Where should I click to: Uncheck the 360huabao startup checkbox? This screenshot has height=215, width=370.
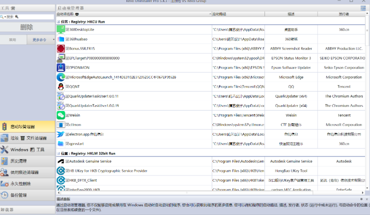[x=67, y=39]
